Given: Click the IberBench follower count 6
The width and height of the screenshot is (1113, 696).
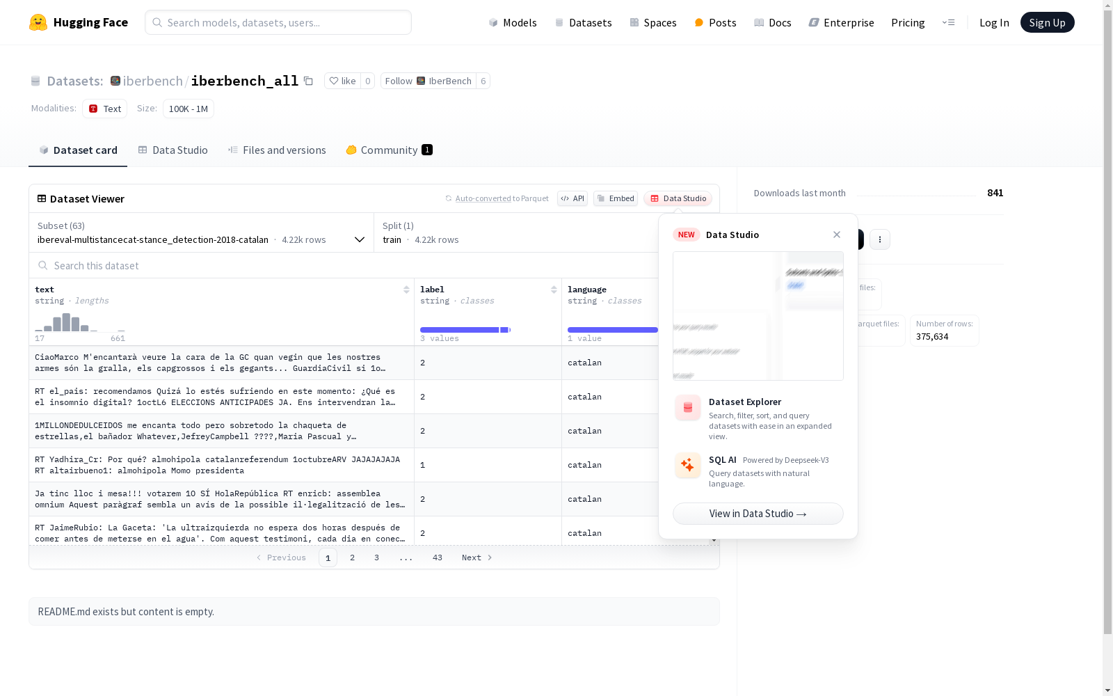Looking at the screenshot, I should pos(483,81).
